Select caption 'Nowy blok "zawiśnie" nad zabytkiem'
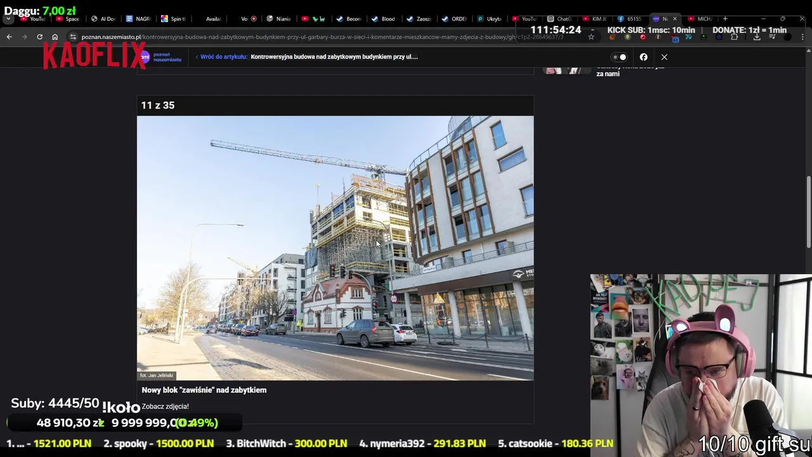 coord(204,390)
